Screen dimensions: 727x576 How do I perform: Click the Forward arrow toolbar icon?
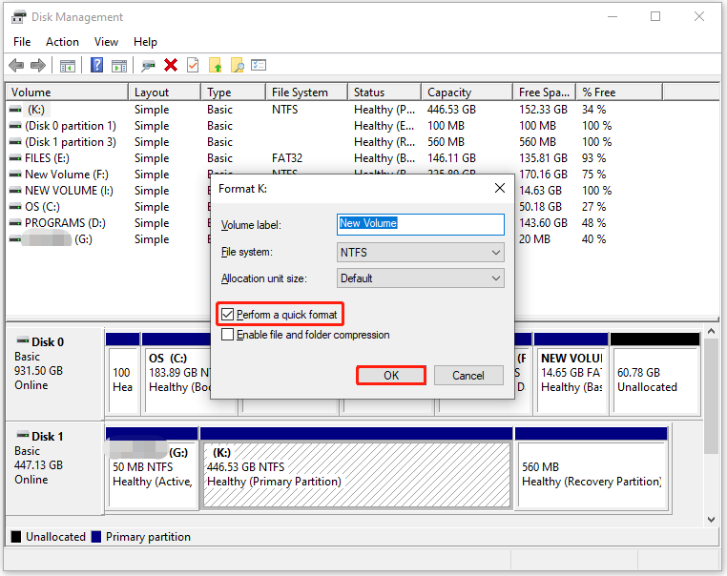(38, 65)
